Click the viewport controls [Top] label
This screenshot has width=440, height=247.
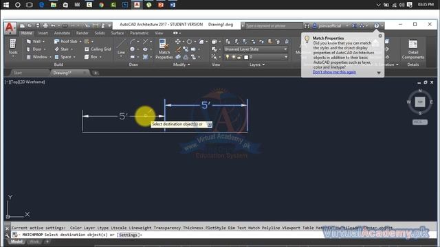pyautogui.click(x=14, y=82)
